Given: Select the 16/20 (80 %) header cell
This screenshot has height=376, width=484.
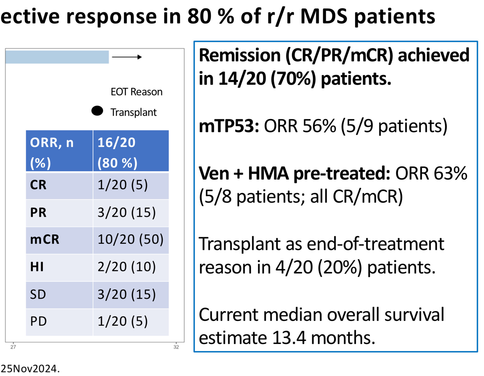Looking at the screenshot, I should [x=131, y=151].
